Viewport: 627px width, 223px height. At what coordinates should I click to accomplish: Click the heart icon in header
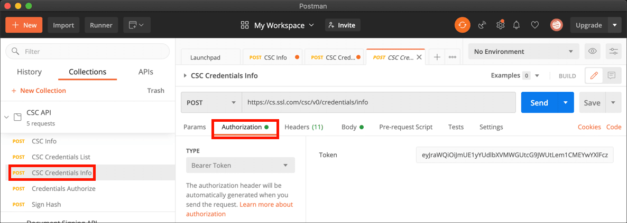click(535, 25)
